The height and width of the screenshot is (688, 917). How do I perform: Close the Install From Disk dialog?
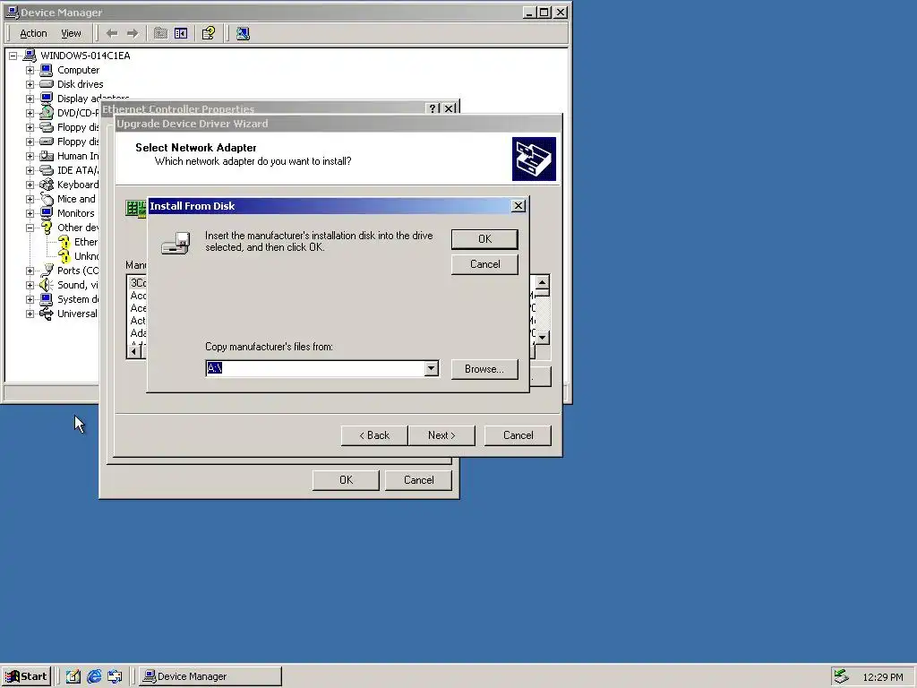(518, 206)
